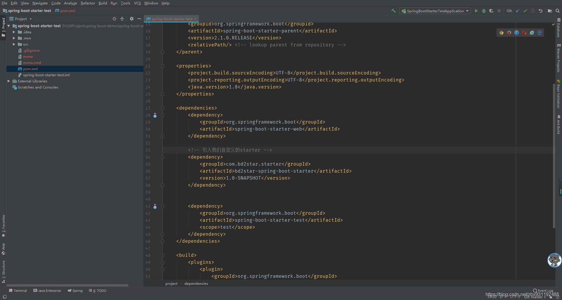This screenshot has height=300, width=562.
Task: Toggle tool window quick-access button bottom-left
Action: 5,296
